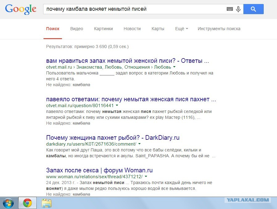Image resolution: width=277 pixels, height=209 pixels.
Task: Click the darkdiary.ru/users/K0T/2671636/comment/ URL
Action: 91,144
